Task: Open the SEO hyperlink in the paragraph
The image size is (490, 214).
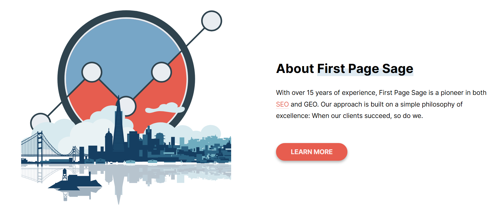Action: (282, 104)
